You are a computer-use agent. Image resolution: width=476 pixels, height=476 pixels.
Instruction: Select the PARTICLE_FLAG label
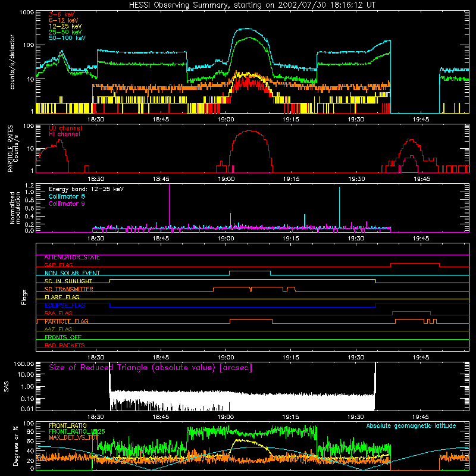pyautogui.click(x=67, y=321)
